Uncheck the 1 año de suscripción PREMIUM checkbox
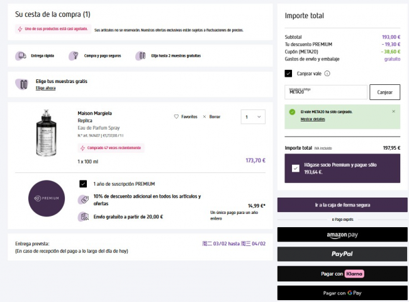This screenshot has height=302, width=409. [83, 184]
